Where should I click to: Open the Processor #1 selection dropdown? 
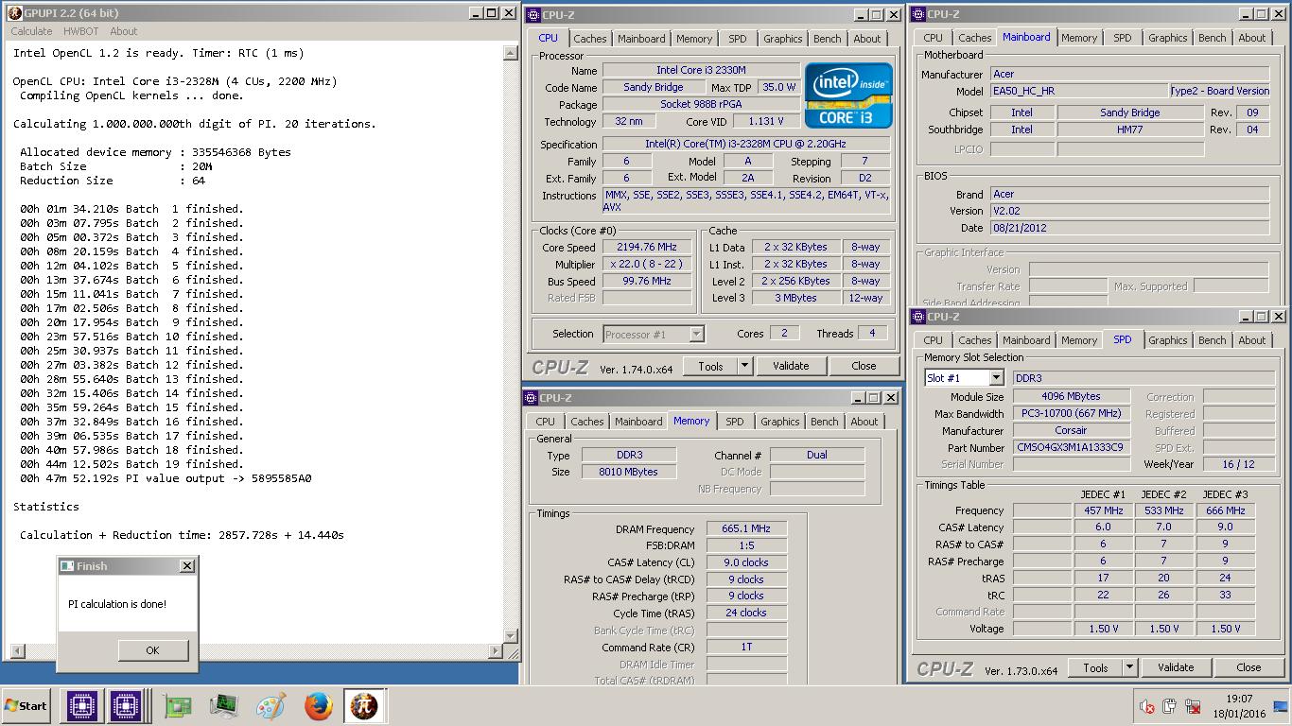click(654, 334)
